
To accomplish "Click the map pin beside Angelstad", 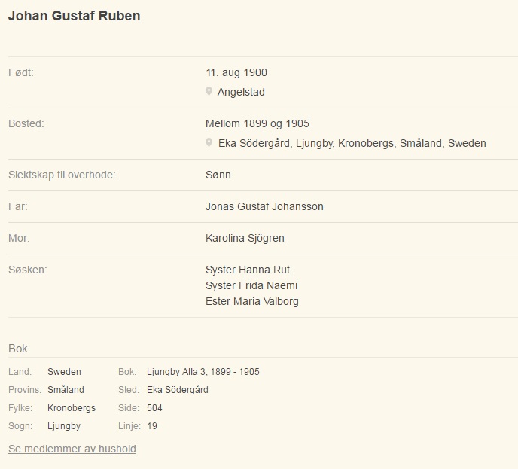I will pyautogui.click(x=209, y=91).
